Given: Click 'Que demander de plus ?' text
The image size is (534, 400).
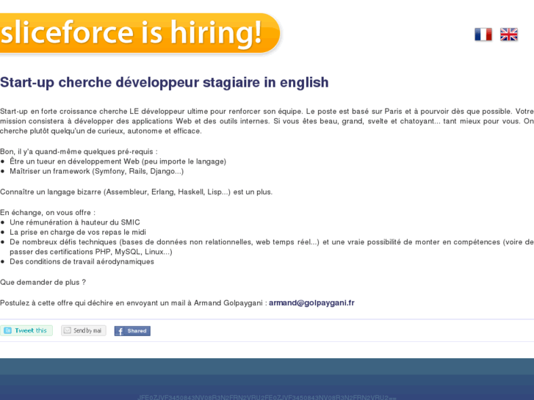Looking at the screenshot, I should point(43,283).
